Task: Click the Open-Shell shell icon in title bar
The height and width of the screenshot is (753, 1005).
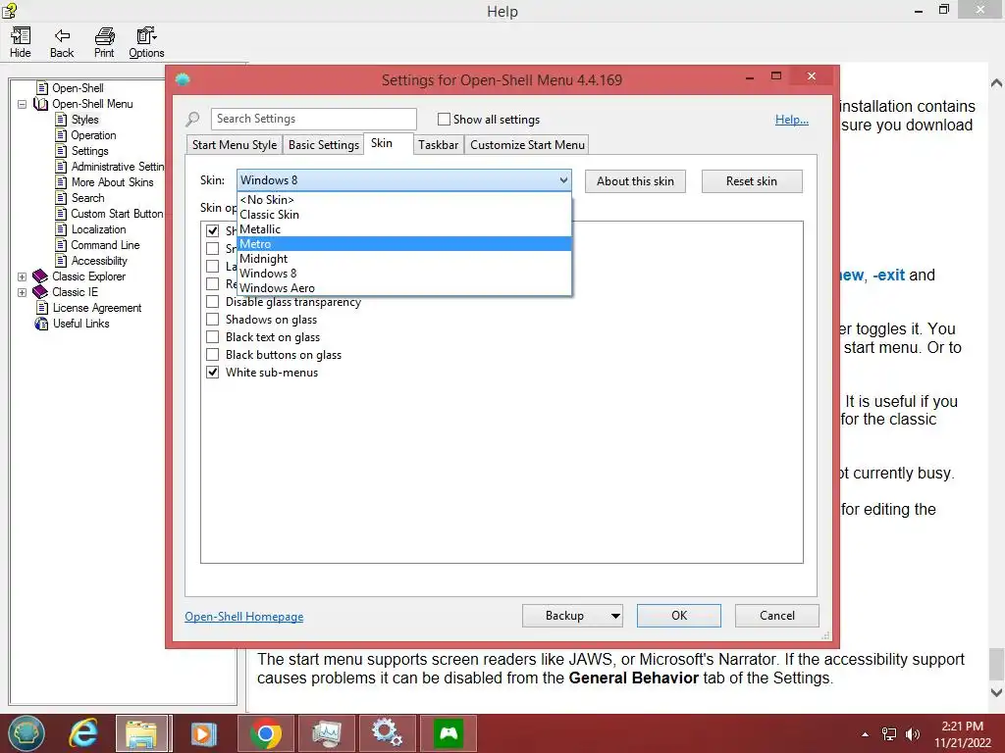Action: coord(183,79)
